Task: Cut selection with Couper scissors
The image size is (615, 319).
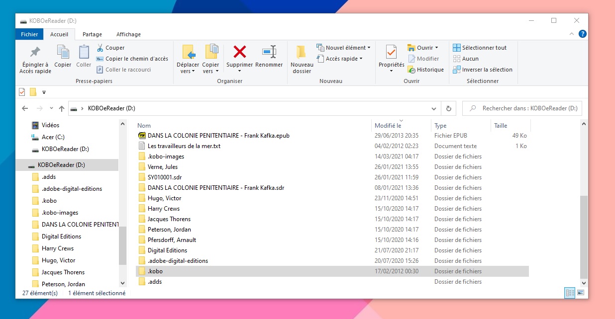Action: point(110,48)
